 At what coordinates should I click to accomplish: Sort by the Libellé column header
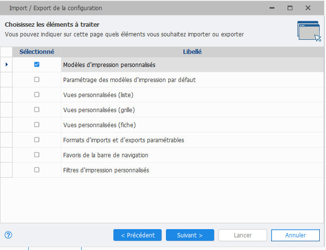(x=192, y=51)
